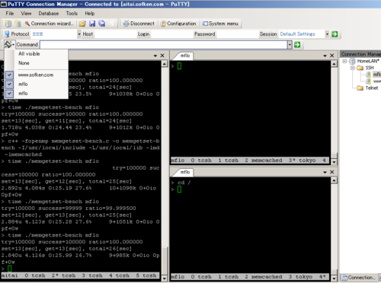This screenshot has height=283, width=381.
Task: Select the upper-right mflo tab
Action: tap(185, 56)
